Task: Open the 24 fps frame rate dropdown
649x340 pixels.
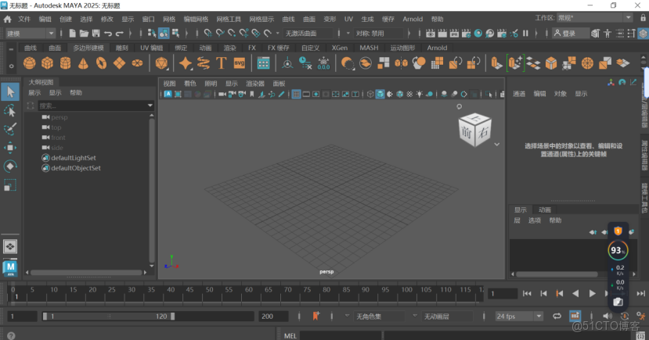Action: [517, 317]
